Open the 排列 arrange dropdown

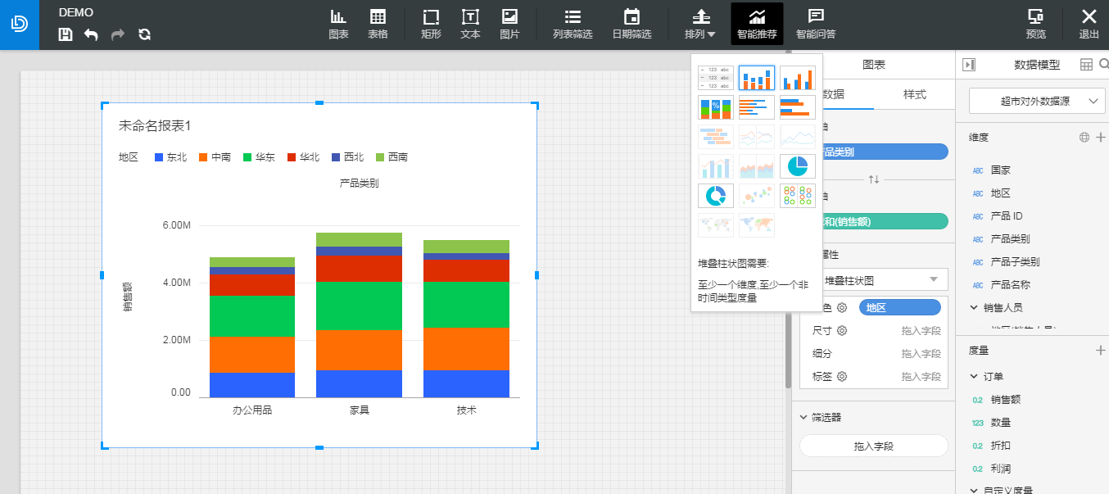[x=700, y=25]
